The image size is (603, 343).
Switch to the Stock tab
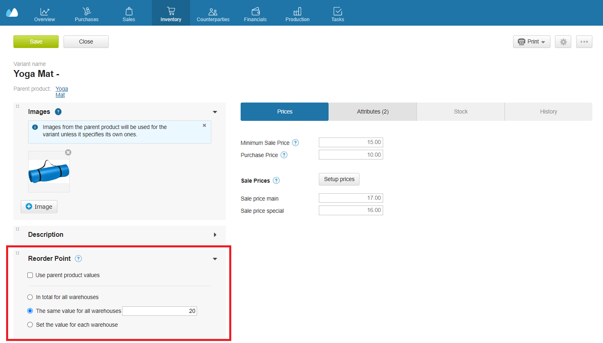[460, 111]
